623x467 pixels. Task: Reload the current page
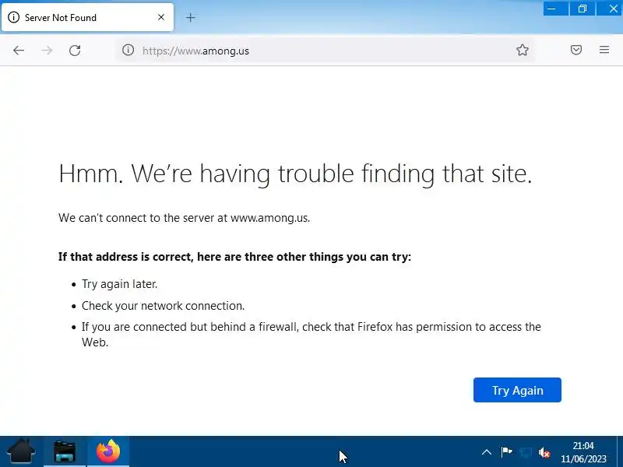[75, 51]
